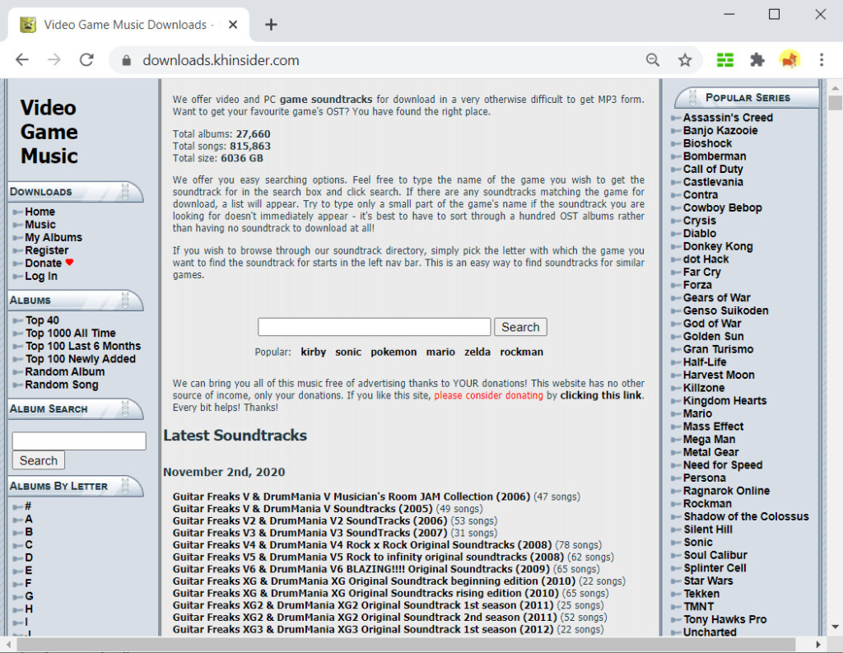Click popular search term sonic
Viewport: 843px width, 653px height.
[348, 352]
